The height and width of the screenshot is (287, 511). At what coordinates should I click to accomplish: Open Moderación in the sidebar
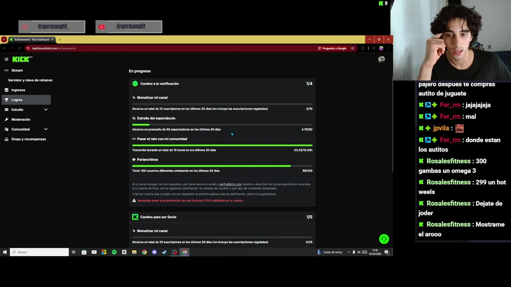pyautogui.click(x=26, y=120)
